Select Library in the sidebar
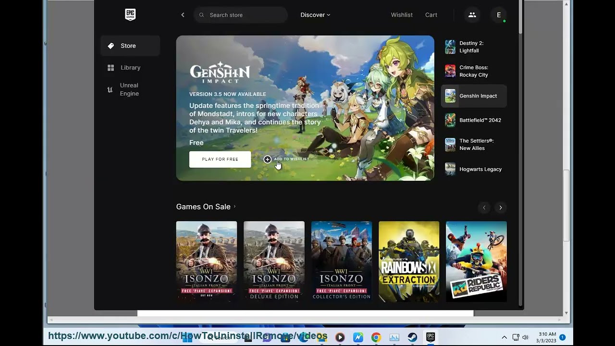Screen dimensions: 615x346 pyautogui.click(x=130, y=68)
